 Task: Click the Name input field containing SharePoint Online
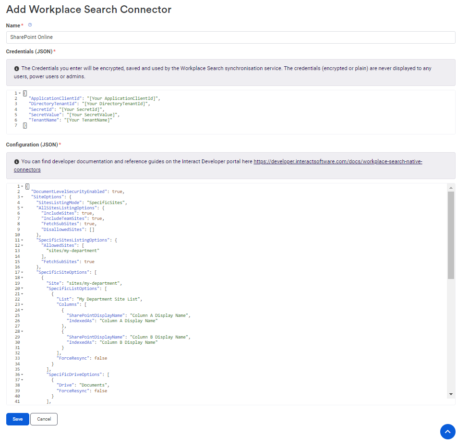tap(230, 37)
